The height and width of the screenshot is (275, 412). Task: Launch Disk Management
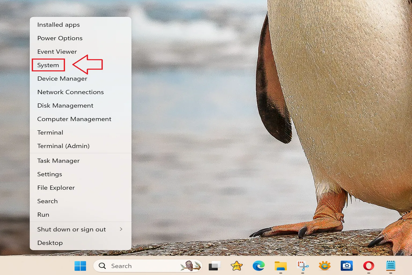[x=80, y=106]
